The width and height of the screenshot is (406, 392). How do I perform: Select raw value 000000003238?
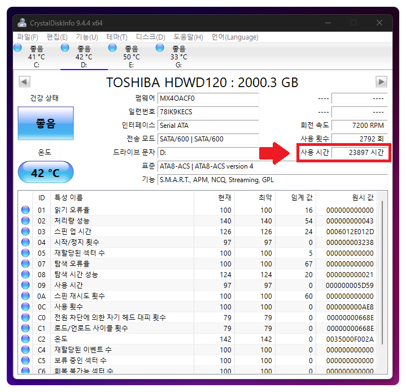tap(350, 242)
